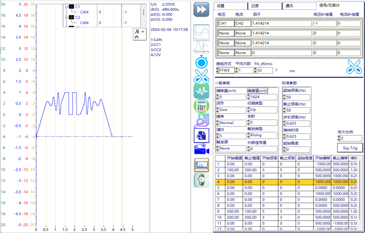Open the sine waveform display icon
This screenshot has height=233, width=365.
(x=201, y=32)
